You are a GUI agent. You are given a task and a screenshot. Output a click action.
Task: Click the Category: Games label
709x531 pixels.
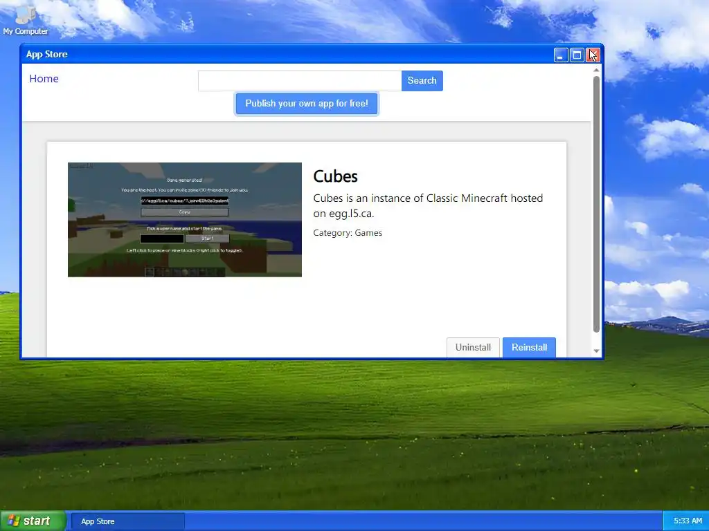point(348,233)
